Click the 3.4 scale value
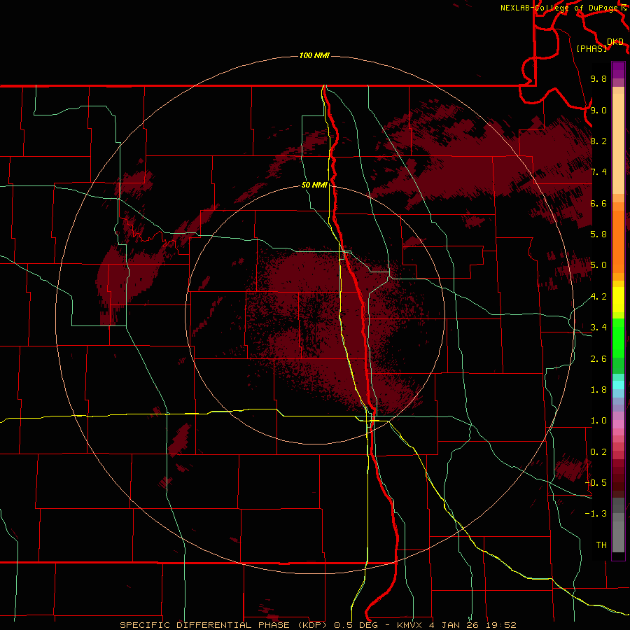This screenshot has width=630, height=630. [x=598, y=328]
